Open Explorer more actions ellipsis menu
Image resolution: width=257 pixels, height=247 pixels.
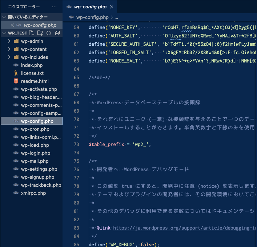point(54,7)
